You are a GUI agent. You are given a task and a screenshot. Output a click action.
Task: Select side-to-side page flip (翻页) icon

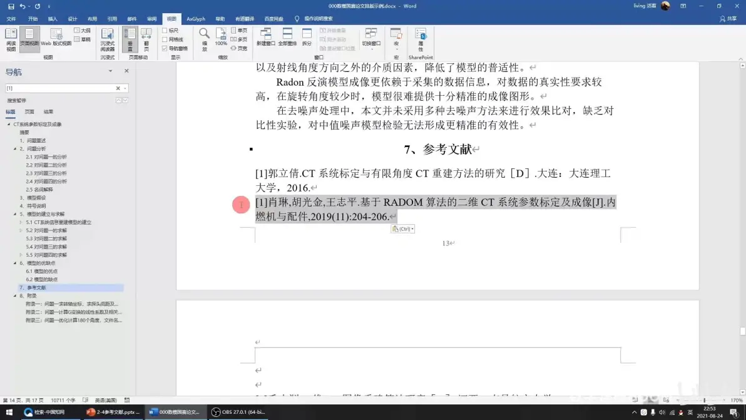pos(146,39)
